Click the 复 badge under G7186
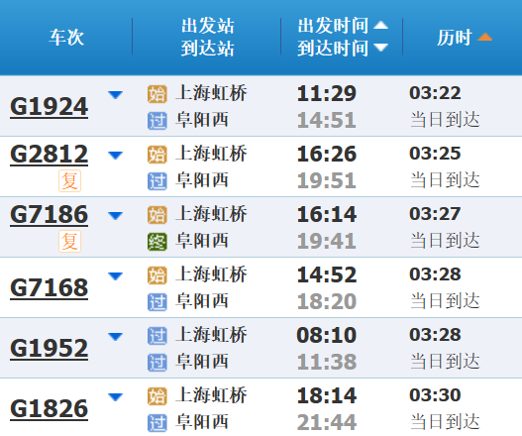The image size is (522, 436). (70, 241)
